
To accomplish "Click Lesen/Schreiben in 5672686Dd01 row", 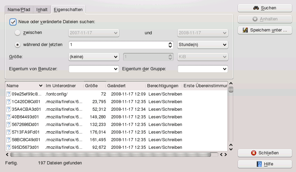I will point(165,125).
